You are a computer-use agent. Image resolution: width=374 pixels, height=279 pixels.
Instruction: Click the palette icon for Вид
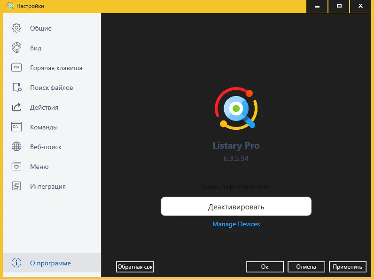16,48
